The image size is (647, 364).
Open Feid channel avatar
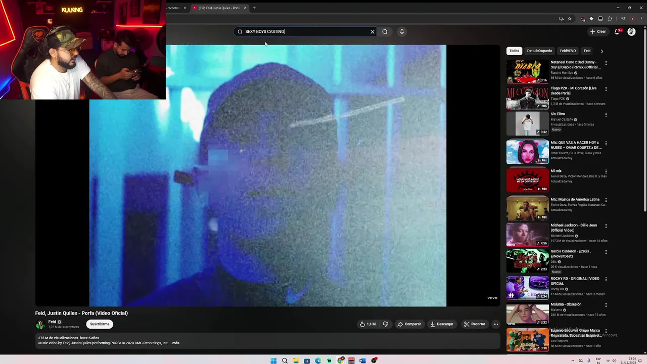coord(40,324)
